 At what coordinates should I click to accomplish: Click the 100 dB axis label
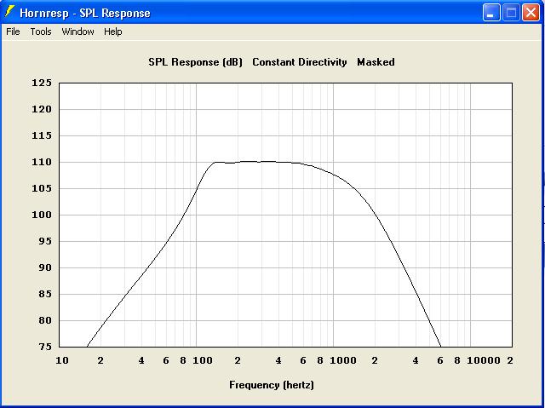click(42, 215)
